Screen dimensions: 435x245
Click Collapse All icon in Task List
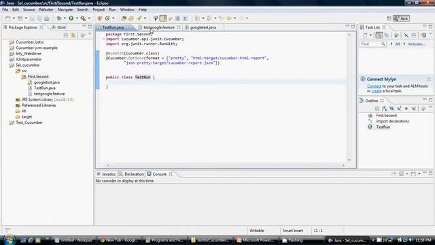pos(414,35)
